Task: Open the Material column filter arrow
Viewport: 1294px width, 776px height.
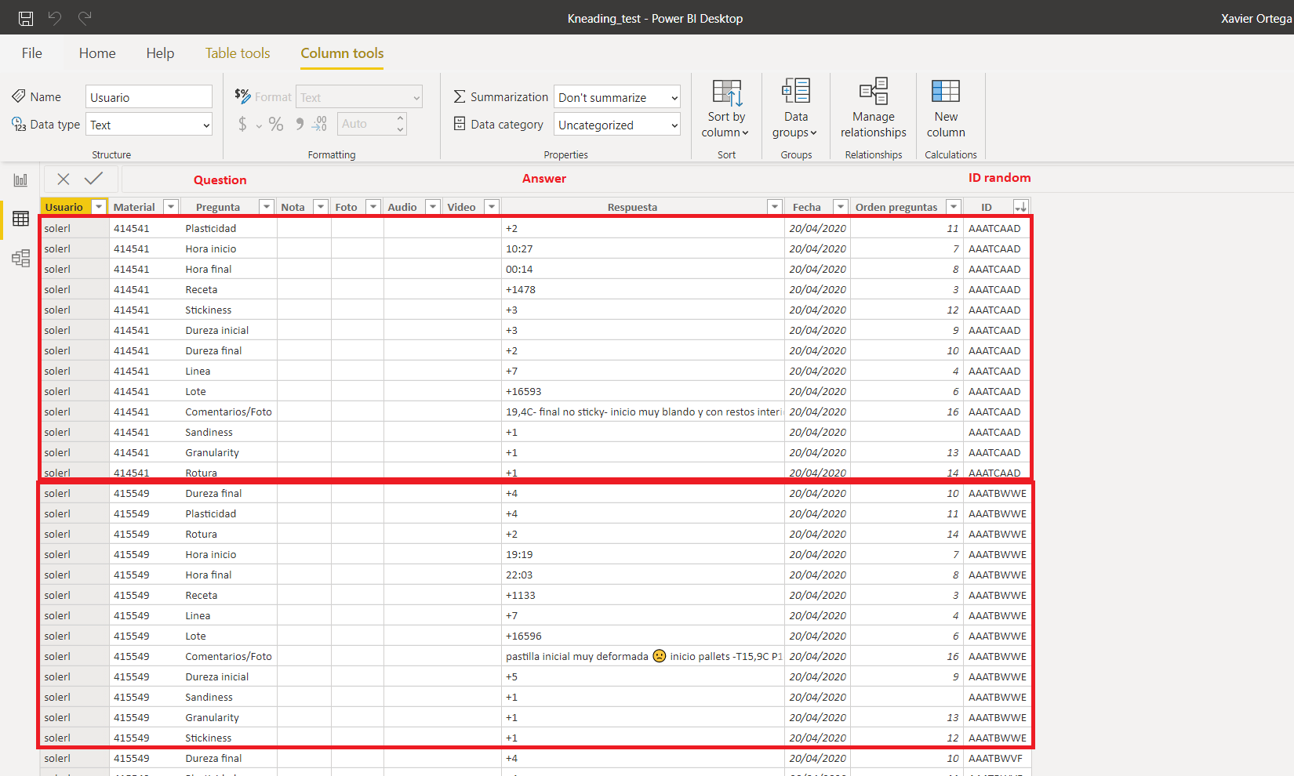Action: [172, 207]
